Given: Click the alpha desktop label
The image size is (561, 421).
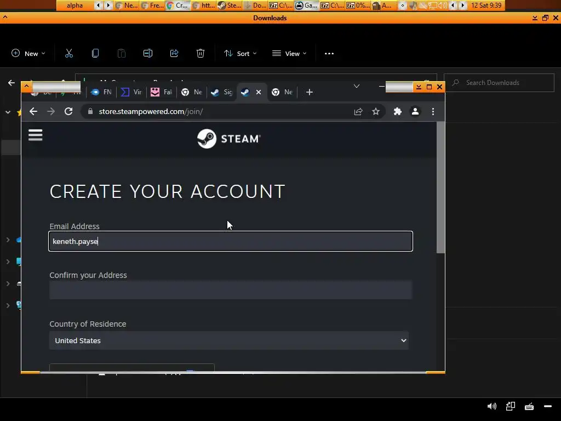Looking at the screenshot, I should [x=75, y=5].
